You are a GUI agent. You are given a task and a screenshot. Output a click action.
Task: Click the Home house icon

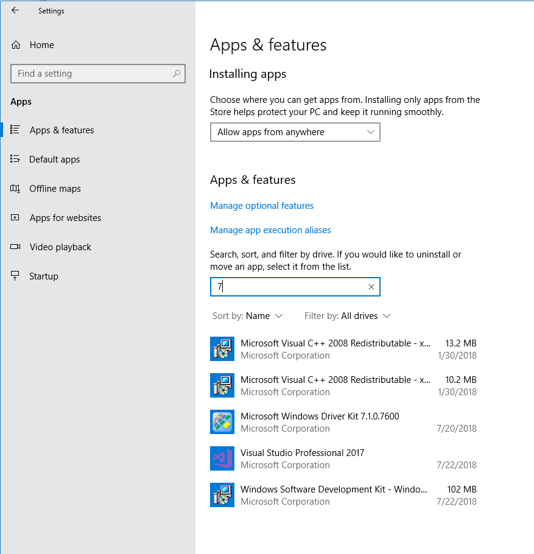tap(16, 45)
